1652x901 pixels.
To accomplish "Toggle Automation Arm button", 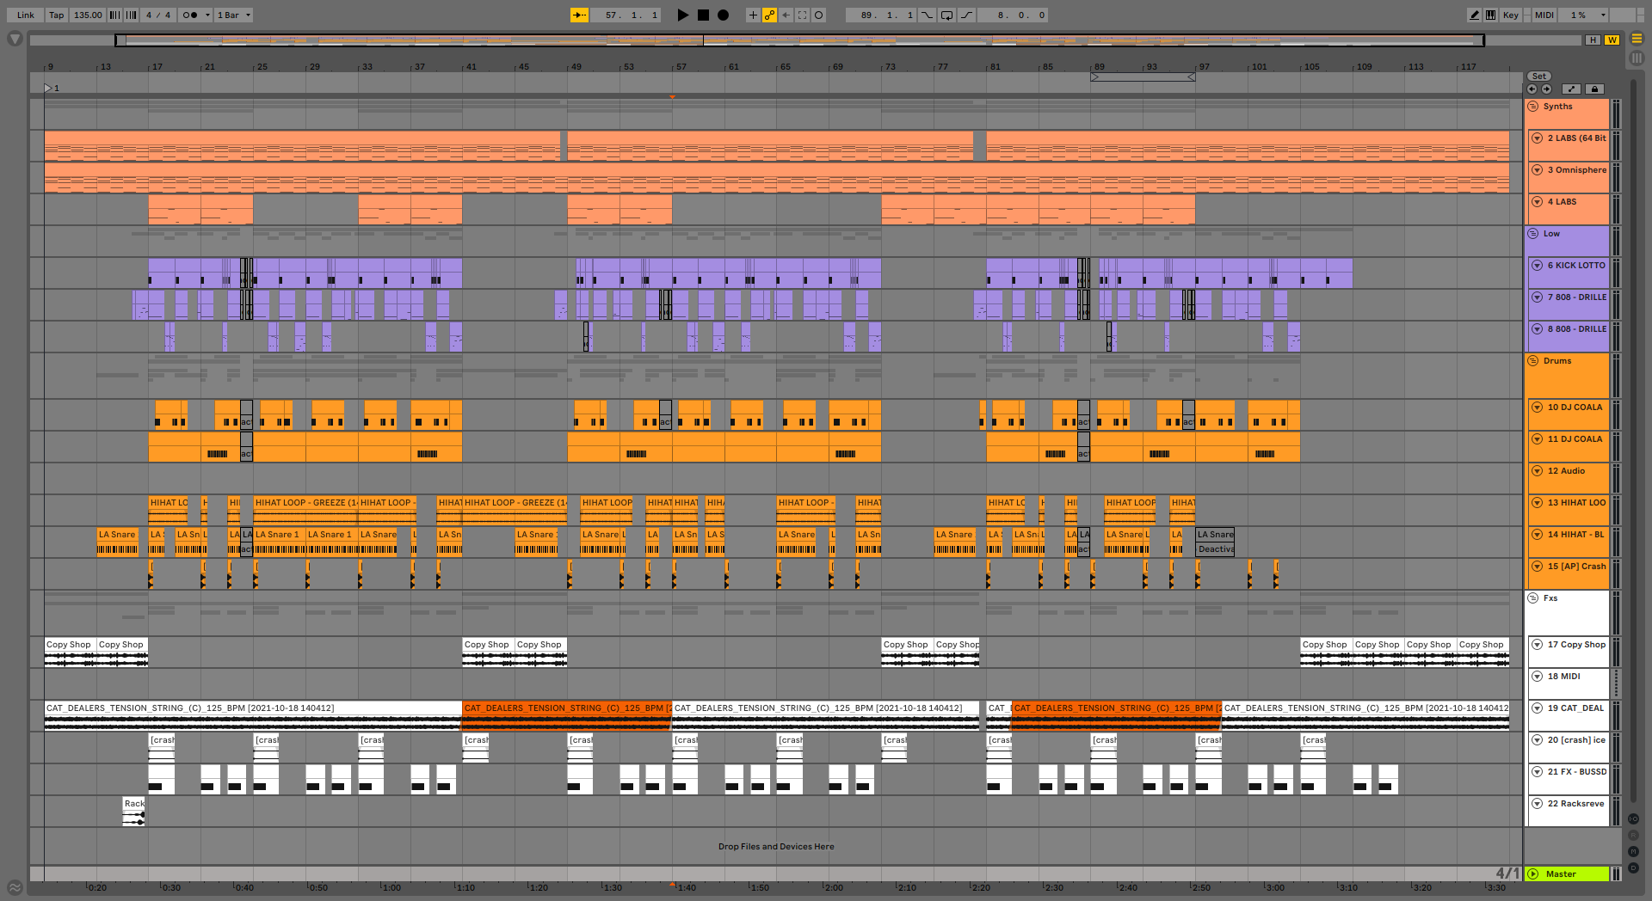I will point(769,15).
